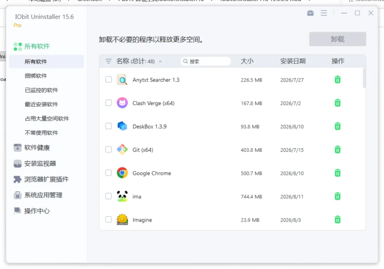Click the 744.4 MB size value
This screenshot has height=269, width=384.
tap(251, 196)
